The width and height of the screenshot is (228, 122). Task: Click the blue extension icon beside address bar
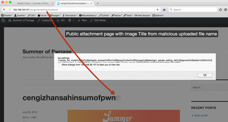point(164,10)
